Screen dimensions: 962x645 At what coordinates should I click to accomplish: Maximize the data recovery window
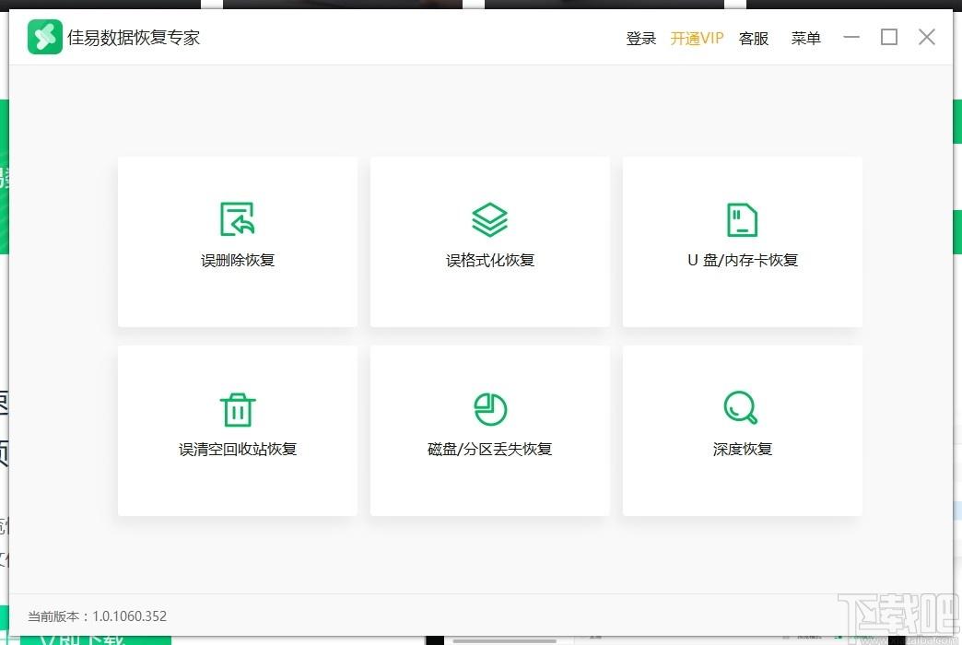click(889, 37)
